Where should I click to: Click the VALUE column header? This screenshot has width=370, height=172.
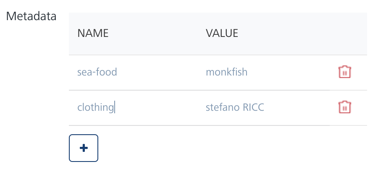[222, 34]
